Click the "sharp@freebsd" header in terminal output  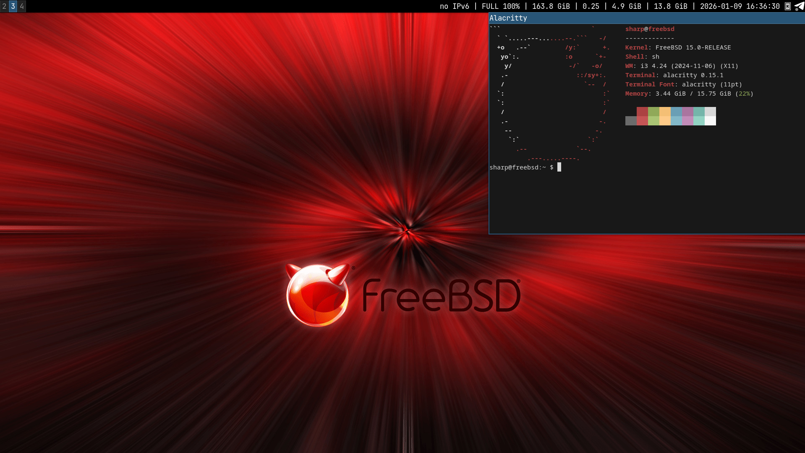[650, 29]
